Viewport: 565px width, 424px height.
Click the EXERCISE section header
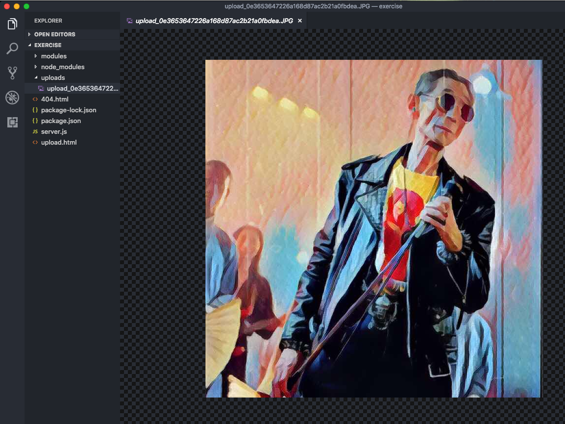pyautogui.click(x=72, y=45)
